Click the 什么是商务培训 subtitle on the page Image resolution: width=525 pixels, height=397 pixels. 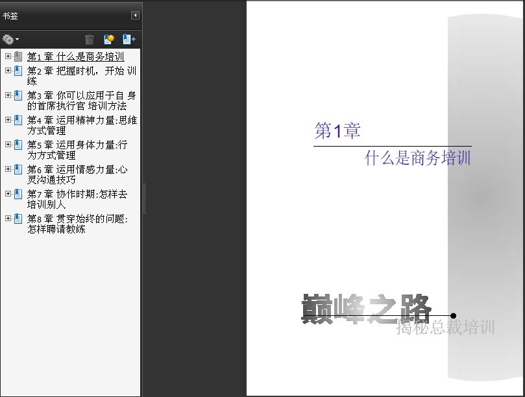tap(418, 158)
